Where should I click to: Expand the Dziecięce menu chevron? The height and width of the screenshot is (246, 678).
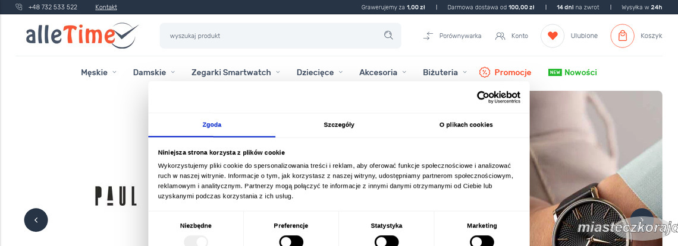click(341, 72)
